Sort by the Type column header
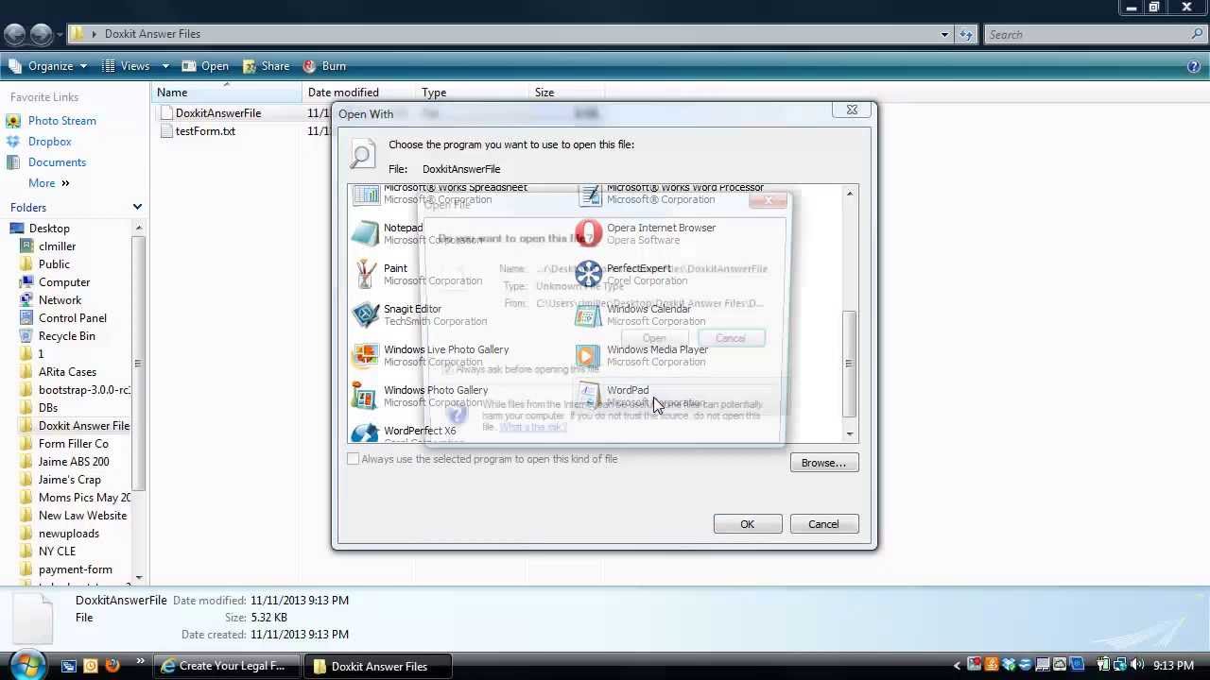This screenshot has height=680, width=1210. point(472,93)
